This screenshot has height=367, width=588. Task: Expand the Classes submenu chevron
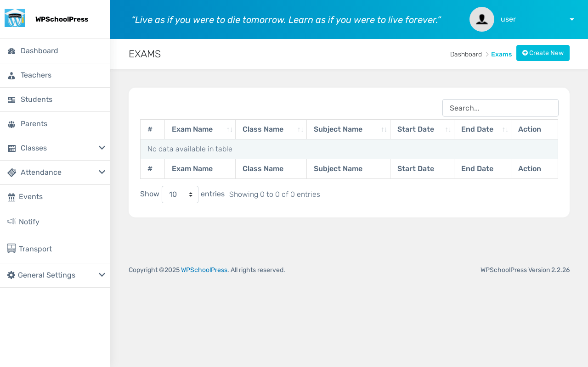tap(102, 148)
